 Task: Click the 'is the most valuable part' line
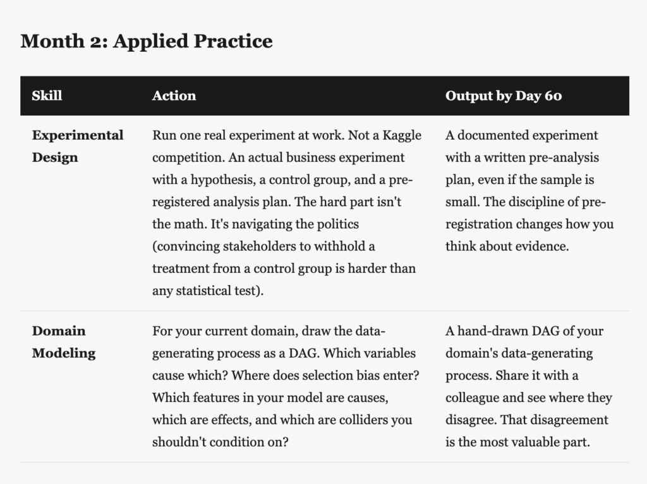pyautogui.click(x=517, y=442)
